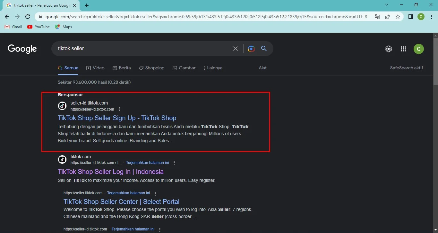Reload the page with refresh icon

[28, 17]
